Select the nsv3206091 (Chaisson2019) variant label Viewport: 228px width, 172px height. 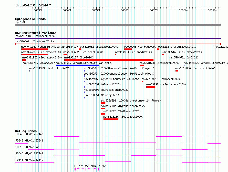pos(35,41)
